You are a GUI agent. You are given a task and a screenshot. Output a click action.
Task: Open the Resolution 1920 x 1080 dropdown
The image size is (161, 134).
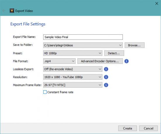(73, 77)
